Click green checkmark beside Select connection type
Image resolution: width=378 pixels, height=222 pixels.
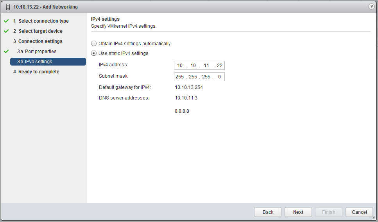pos(6,21)
